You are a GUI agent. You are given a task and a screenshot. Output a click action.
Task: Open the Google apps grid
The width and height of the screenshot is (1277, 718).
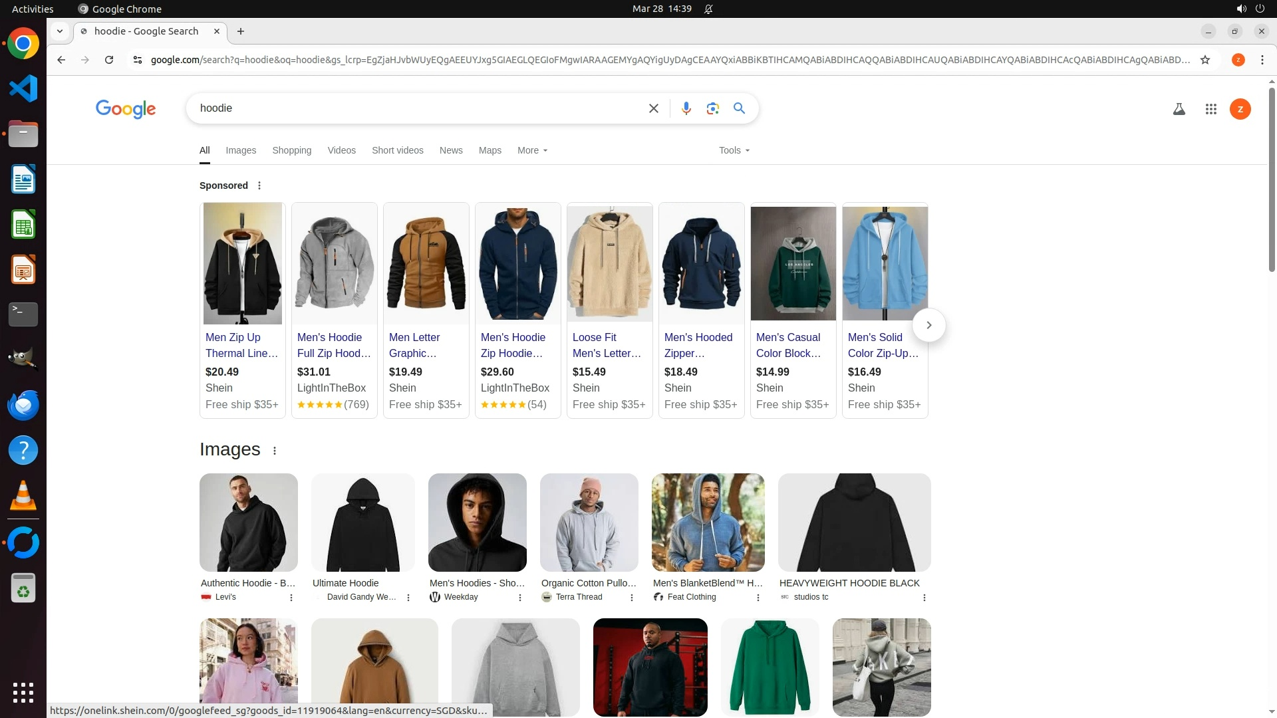click(1210, 109)
